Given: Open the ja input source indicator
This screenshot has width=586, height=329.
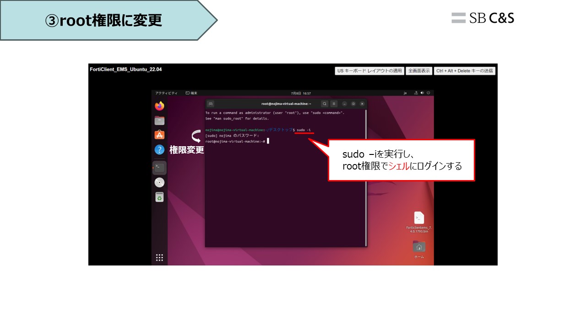Looking at the screenshot, I should [405, 93].
